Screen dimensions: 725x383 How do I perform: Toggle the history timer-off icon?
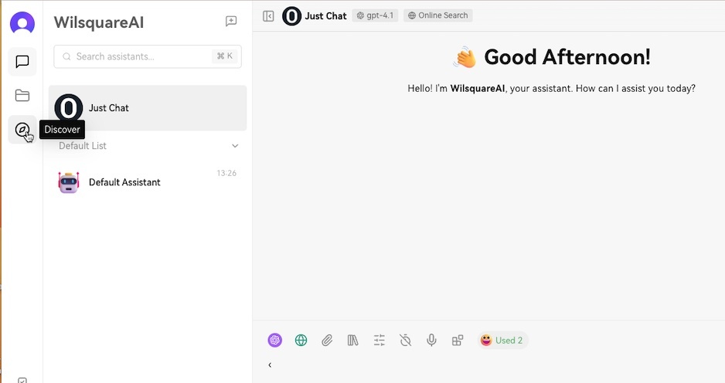click(x=406, y=341)
